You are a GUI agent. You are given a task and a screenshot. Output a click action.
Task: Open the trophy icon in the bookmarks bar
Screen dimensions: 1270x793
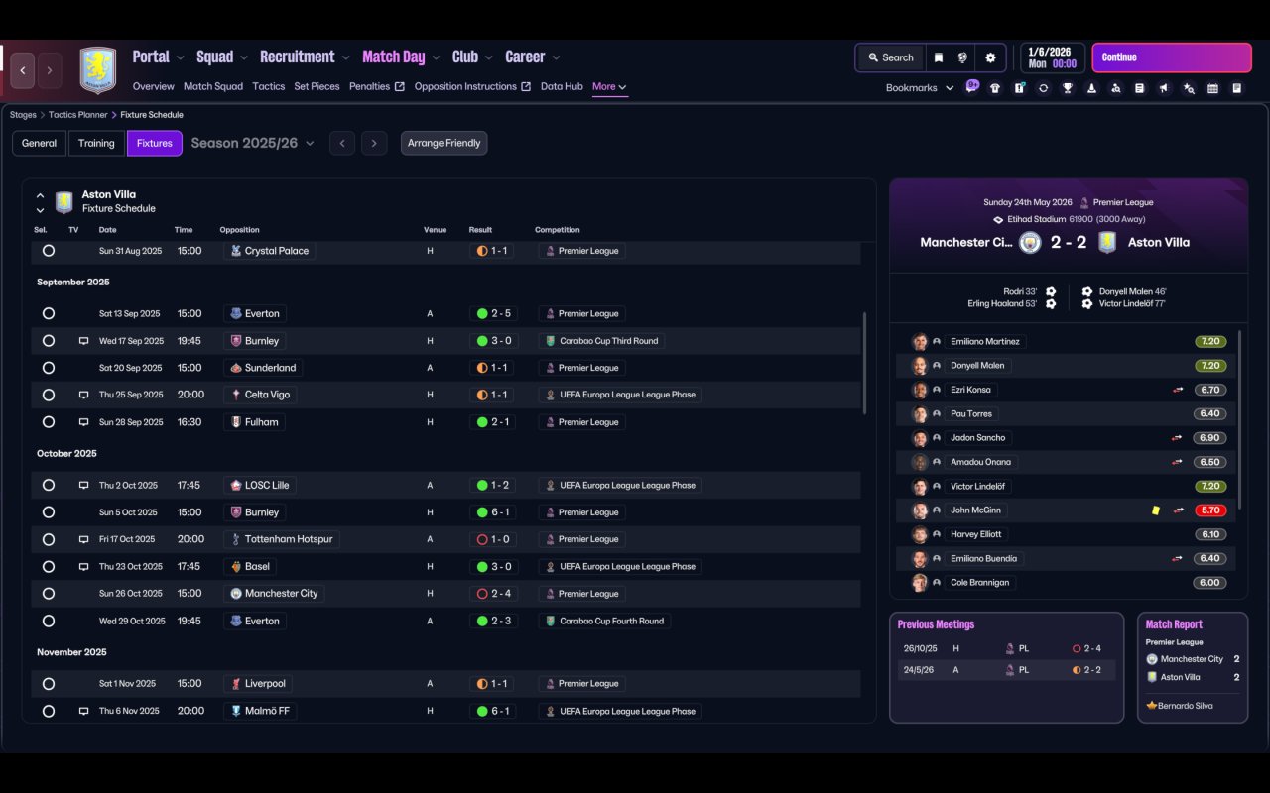click(1068, 88)
